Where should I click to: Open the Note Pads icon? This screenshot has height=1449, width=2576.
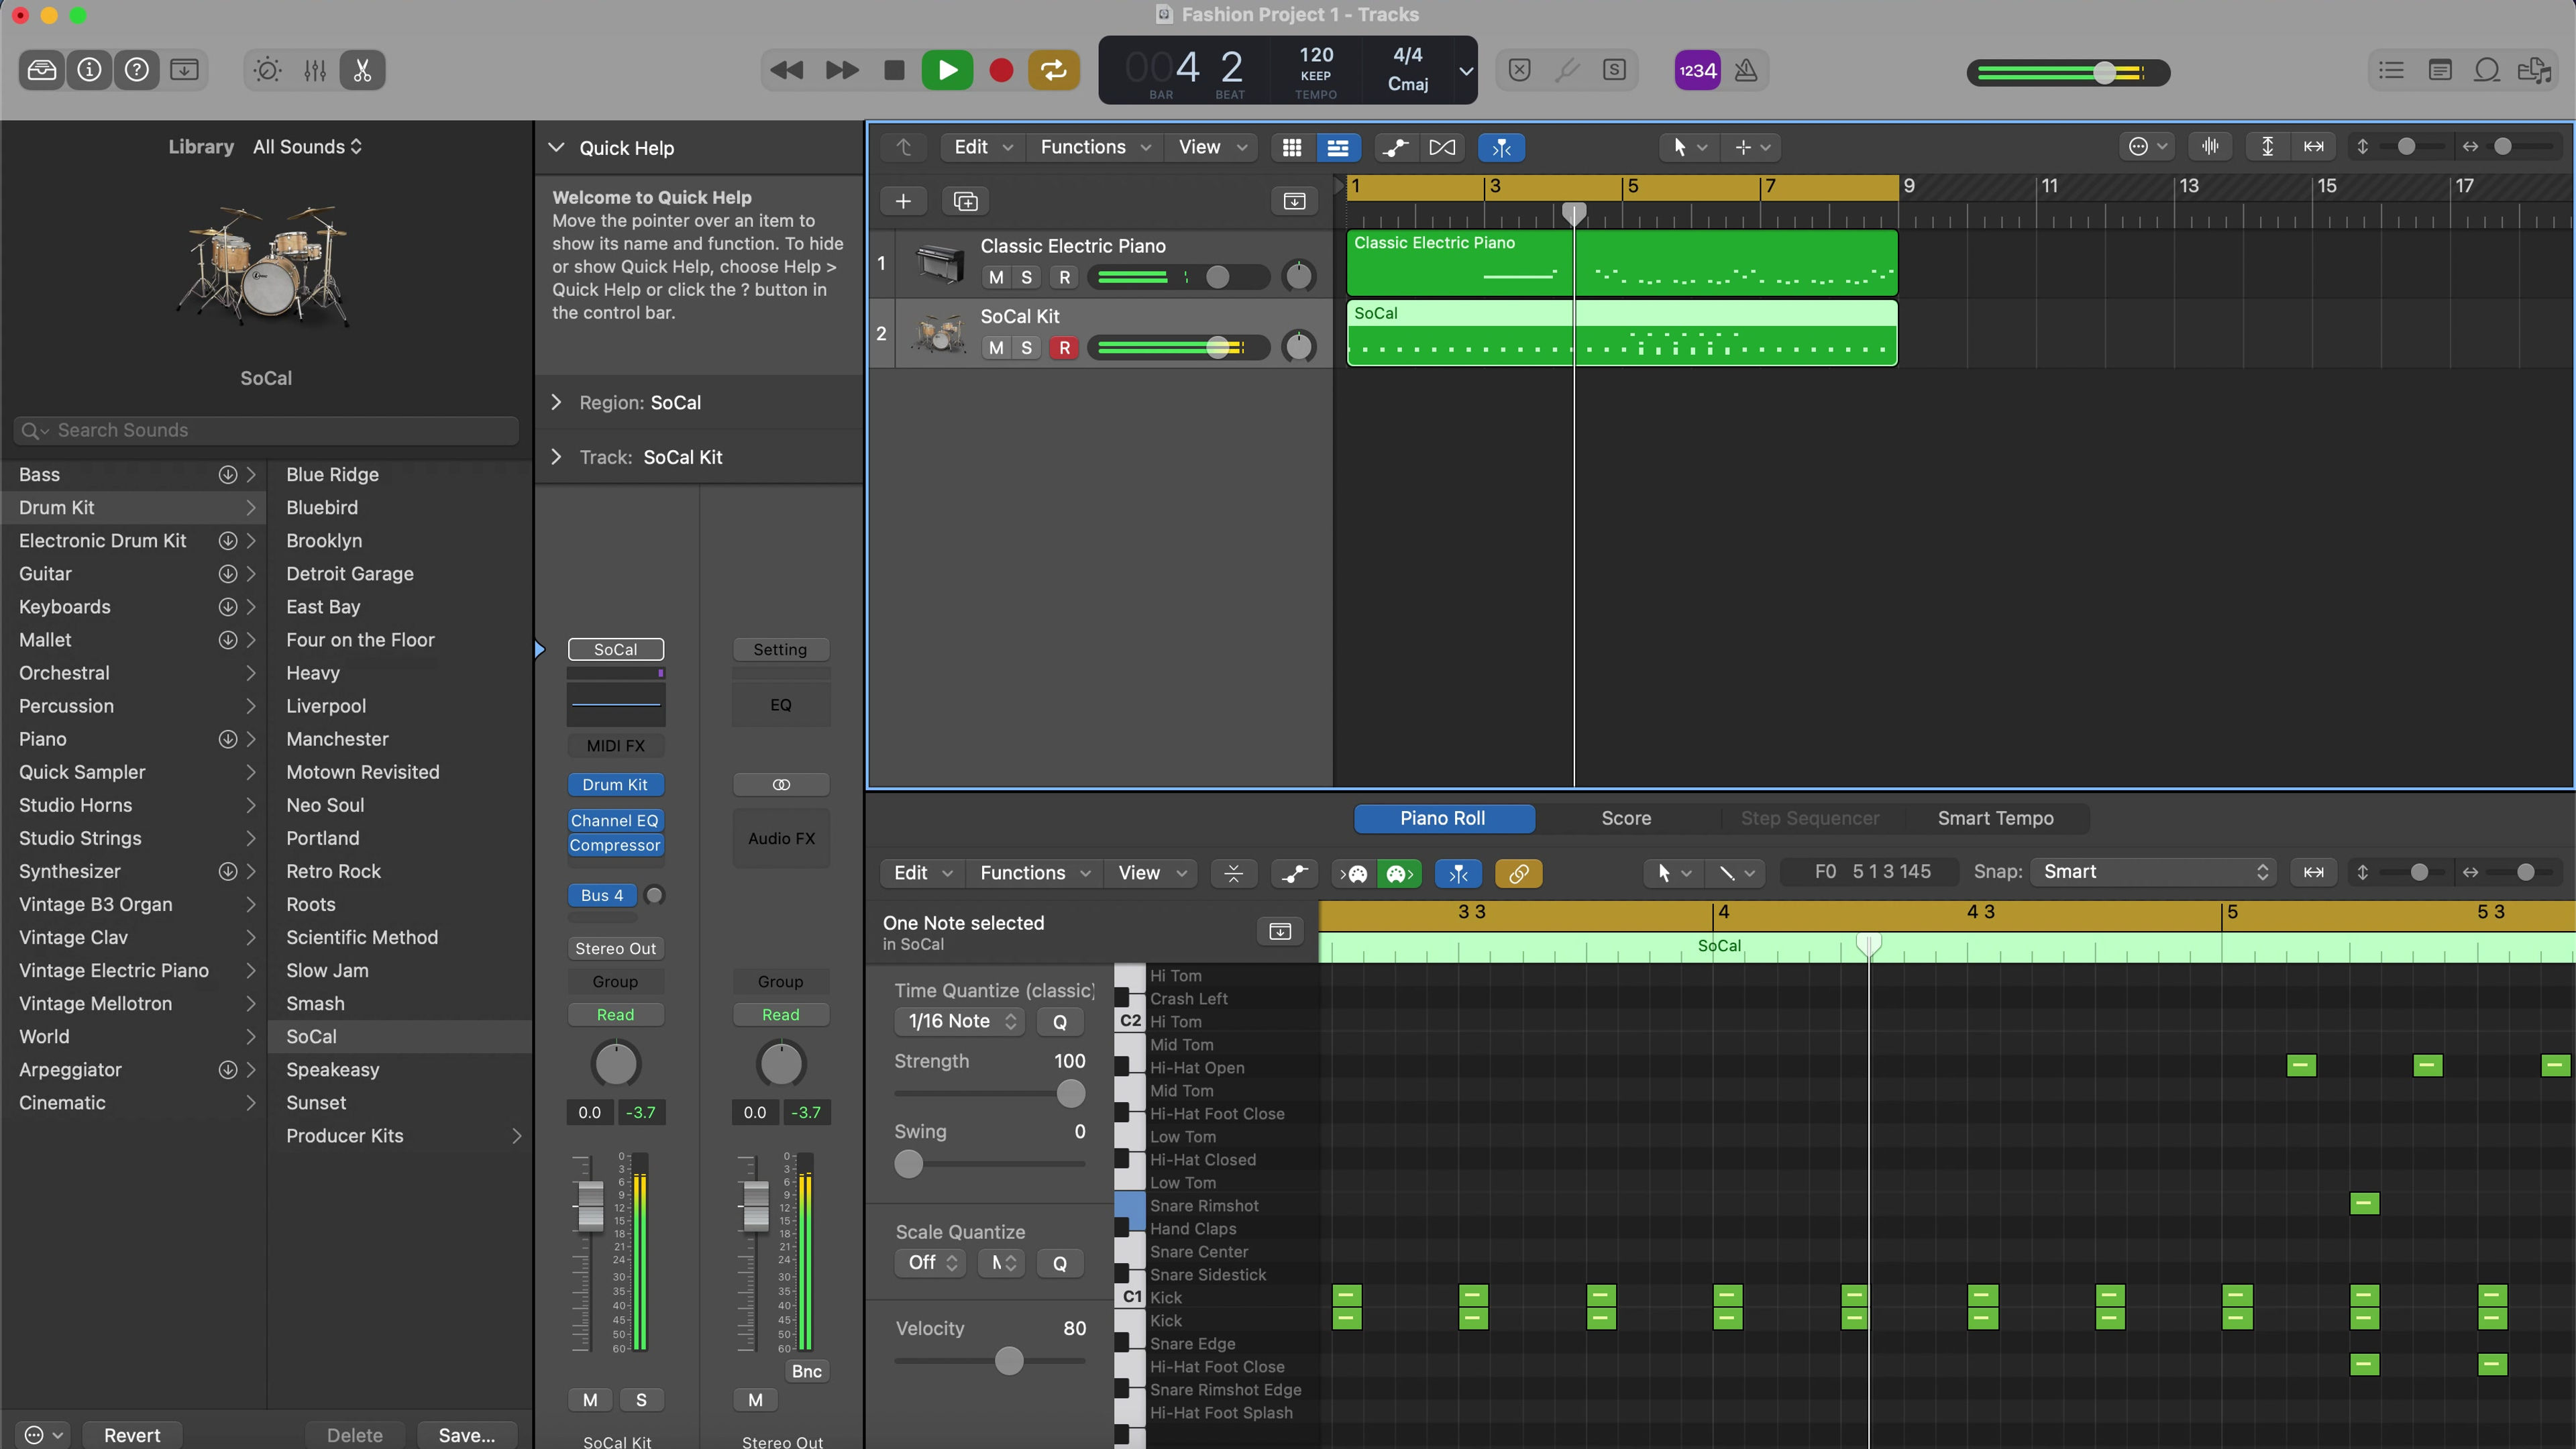tap(2440, 70)
